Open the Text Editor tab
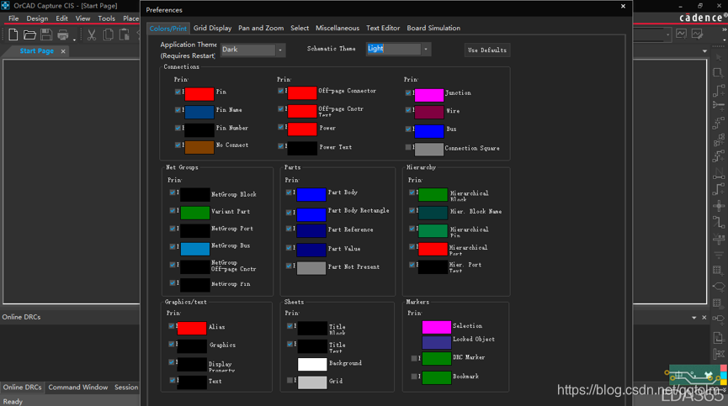Screen dimensions: 728x406 pos(383,28)
